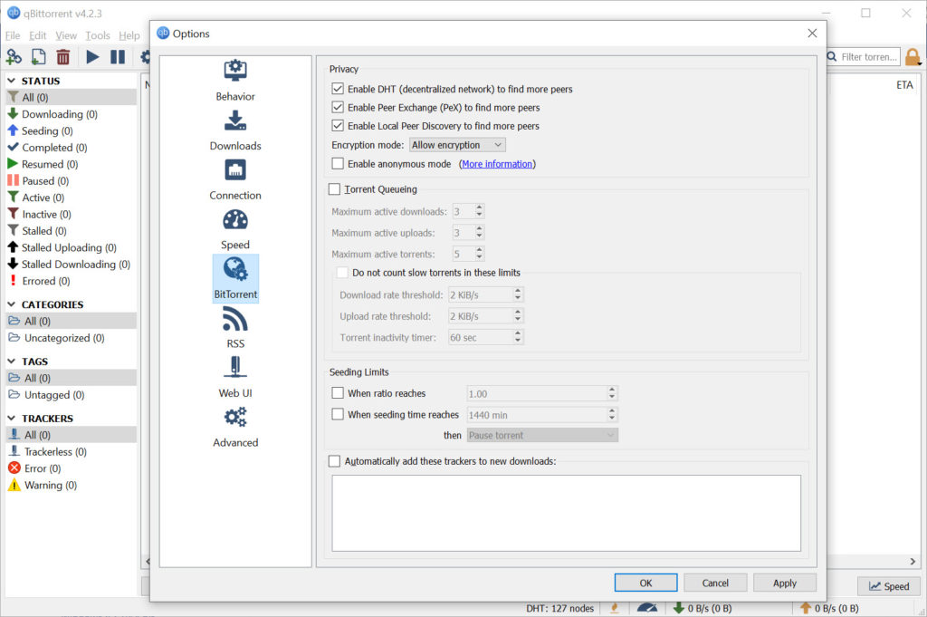Open the Connection options page
The height and width of the screenshot is (617, 927).
click(235, 179)
